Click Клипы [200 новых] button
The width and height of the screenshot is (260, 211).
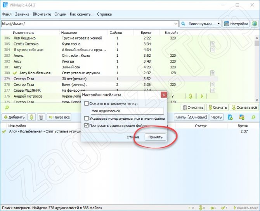coord(191,117)
